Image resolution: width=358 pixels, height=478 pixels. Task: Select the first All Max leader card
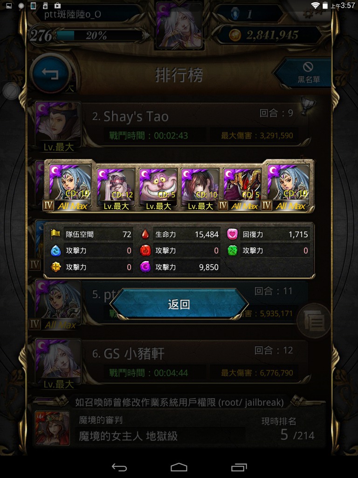coord(70,187)
